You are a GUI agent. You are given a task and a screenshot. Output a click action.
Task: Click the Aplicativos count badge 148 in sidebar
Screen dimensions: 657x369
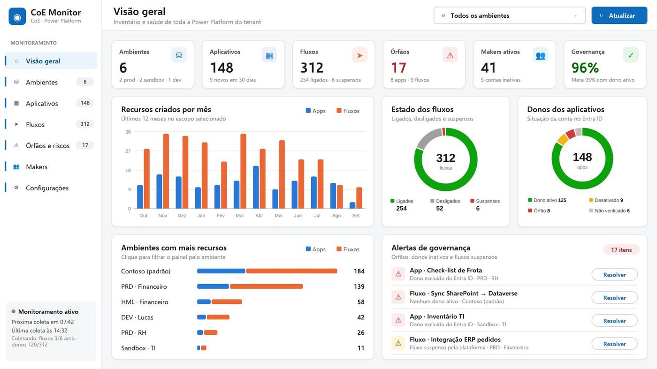click(x=85, y=103)
